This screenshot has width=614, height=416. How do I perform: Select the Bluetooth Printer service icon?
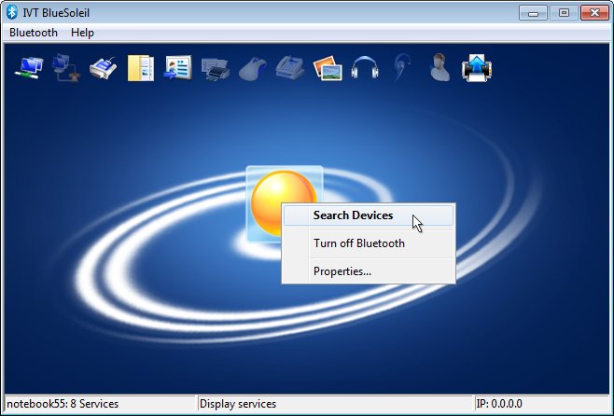(x=215, y=69)
